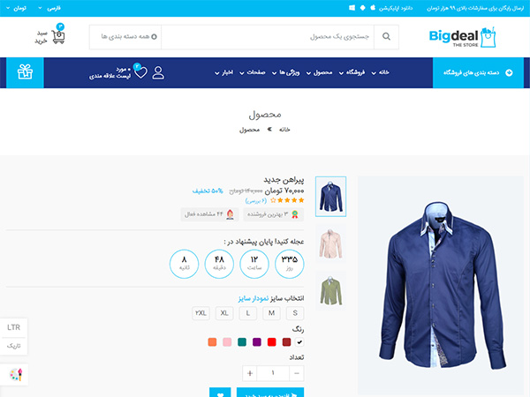Click the خانه breadcrumb link
This screenshot has height=397, width=530.
[284, 130]
